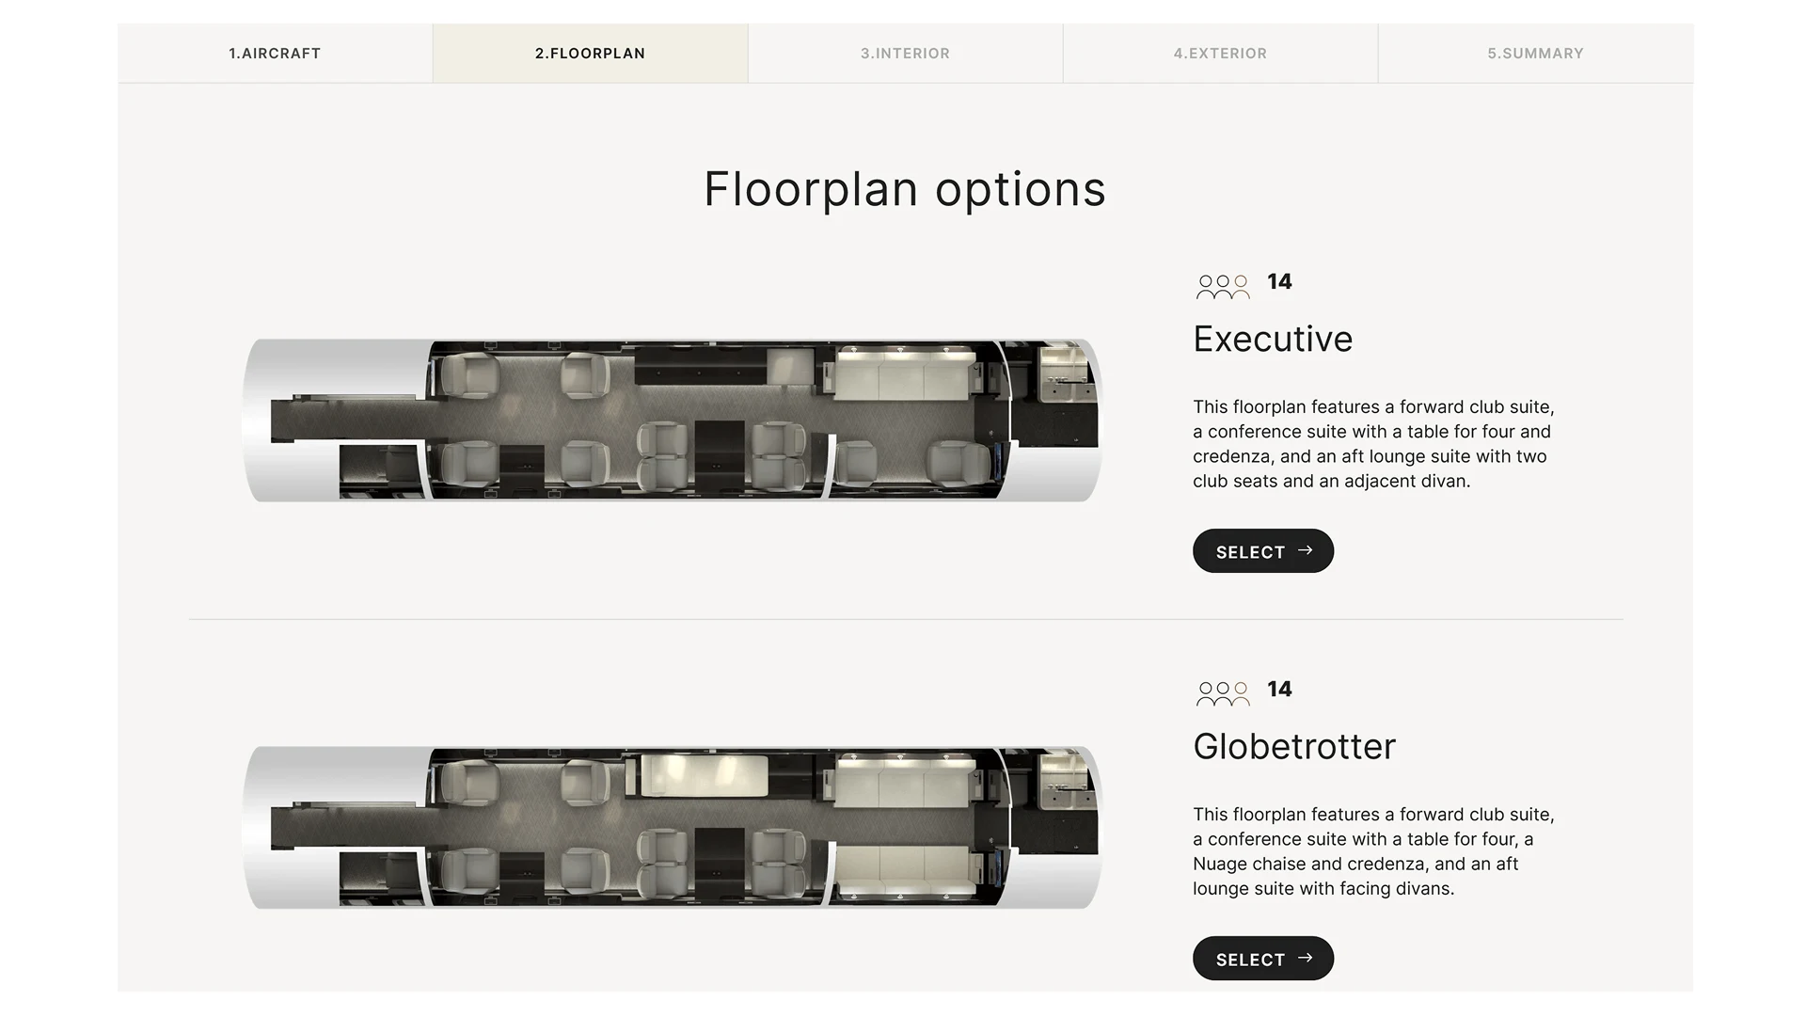Select the Globetrotter floorplan option

[x=1262, y=959]
